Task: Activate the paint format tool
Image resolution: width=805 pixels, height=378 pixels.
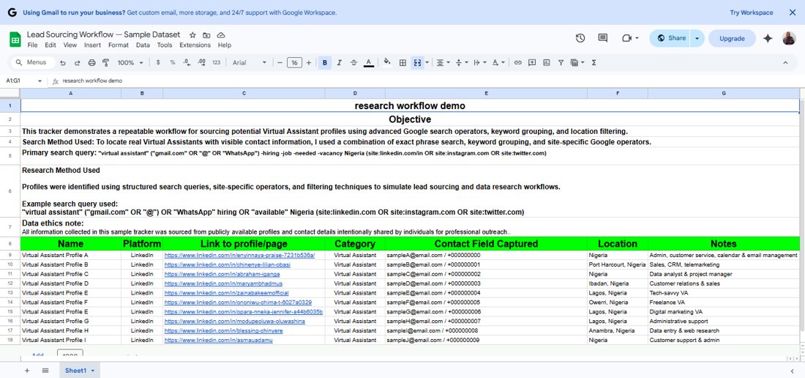Action: [x=106, y=63]
